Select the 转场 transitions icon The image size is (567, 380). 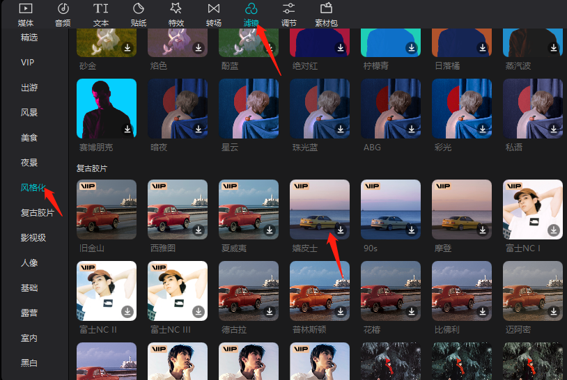click(x=214, y=9)
